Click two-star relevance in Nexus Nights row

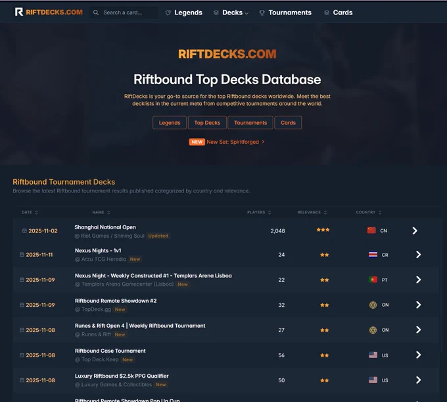tap(325, 255)
